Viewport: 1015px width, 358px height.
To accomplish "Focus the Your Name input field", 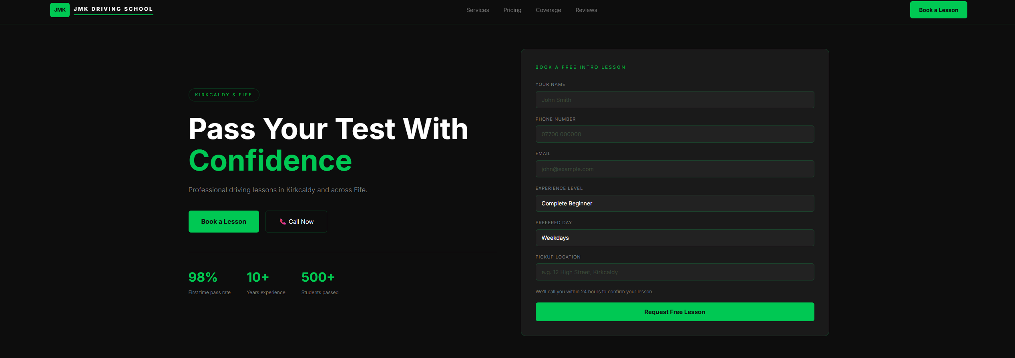I will point(675,99).
